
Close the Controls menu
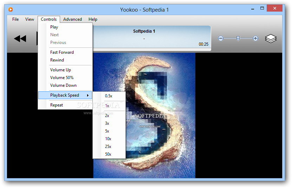coord(49,19)
